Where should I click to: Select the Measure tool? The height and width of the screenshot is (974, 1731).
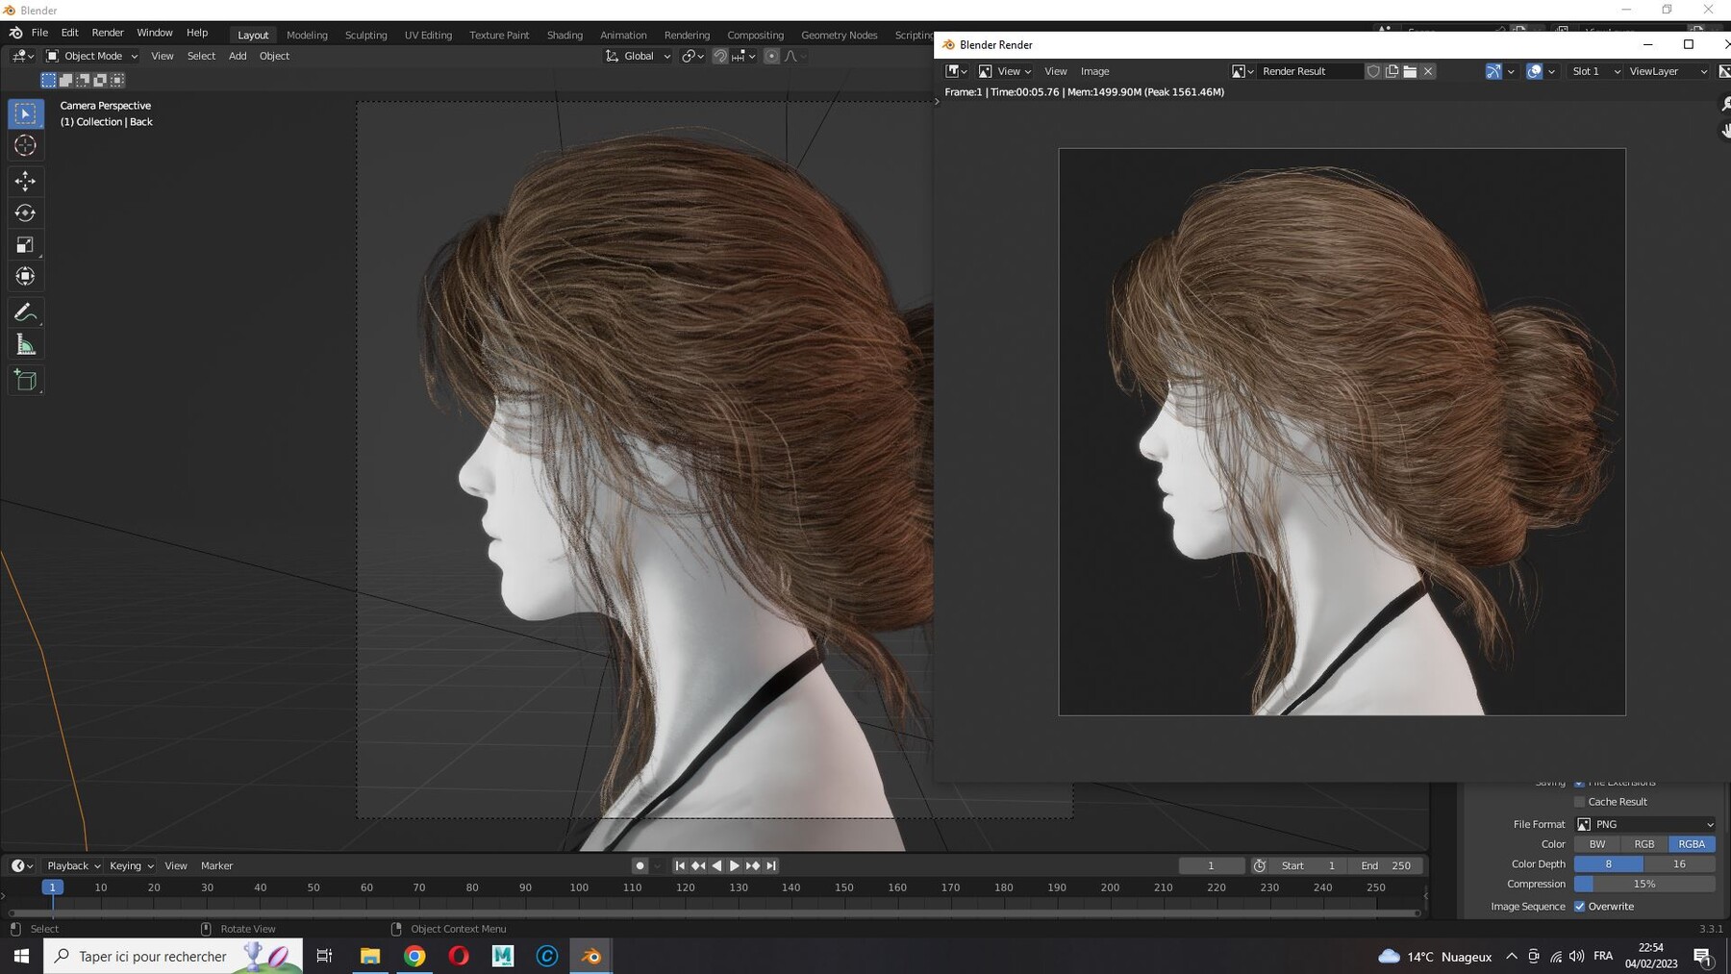tap(26, 344)
